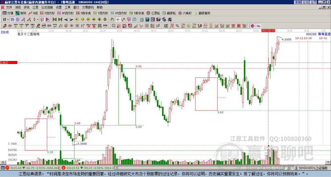
Task: Open the 设置 menu
Action: (x=59, y=7)
